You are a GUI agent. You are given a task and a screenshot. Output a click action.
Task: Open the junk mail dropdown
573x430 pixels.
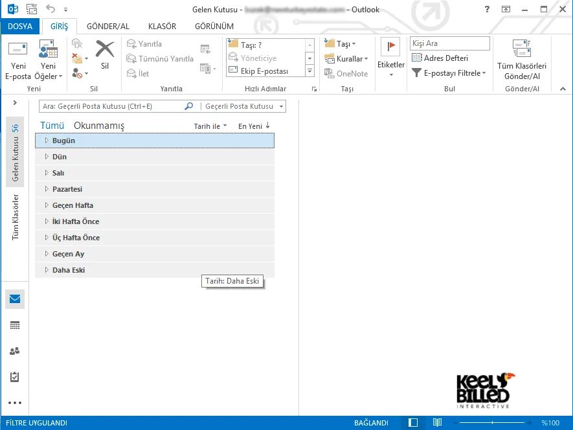pos(80,73)
